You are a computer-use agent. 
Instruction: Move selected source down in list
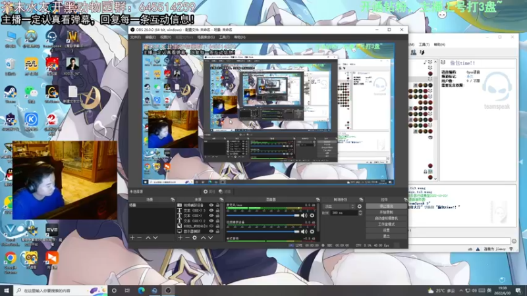coord(210,237)
